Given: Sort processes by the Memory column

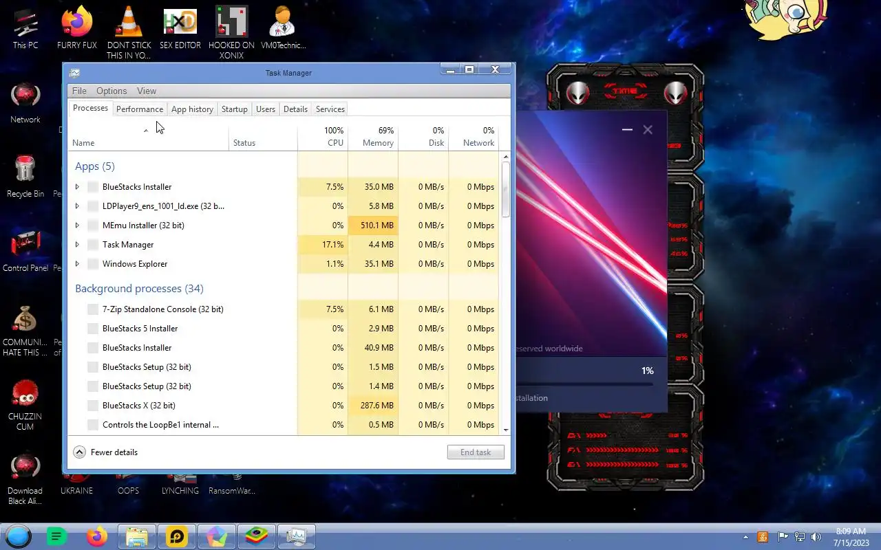Looking at the screenshot, I should tap(373, 137).
